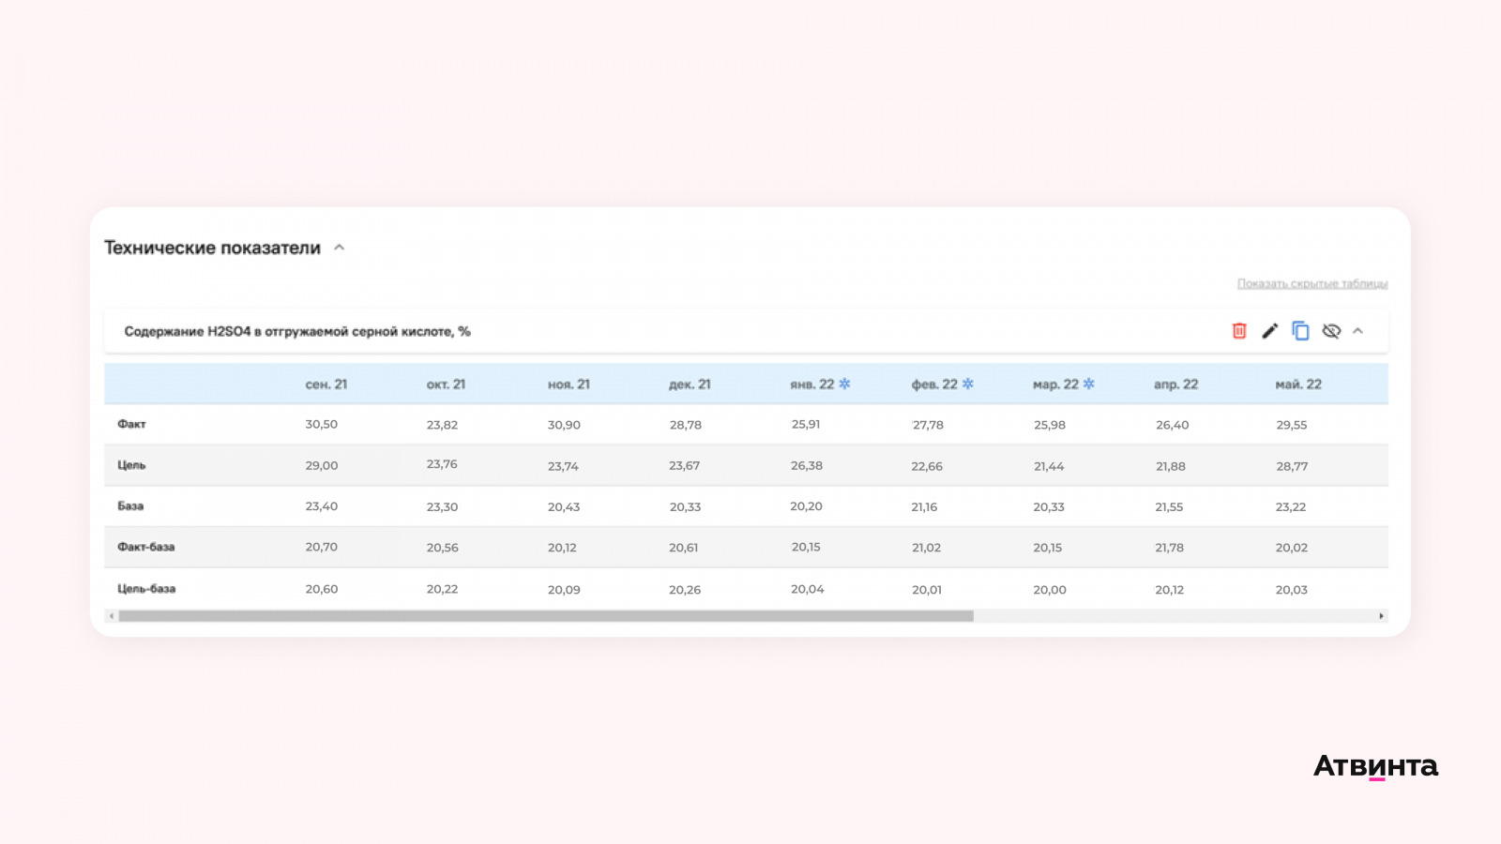Click the left arrow of horizontal scrollbar
Screen dimensions: 1501x844
click(112, 616)
